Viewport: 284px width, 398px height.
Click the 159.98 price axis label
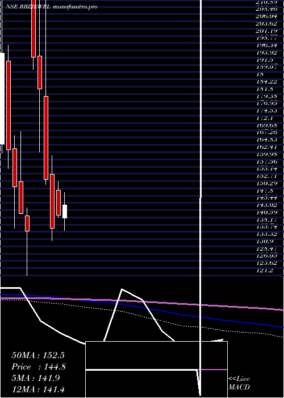click(266, 154)
